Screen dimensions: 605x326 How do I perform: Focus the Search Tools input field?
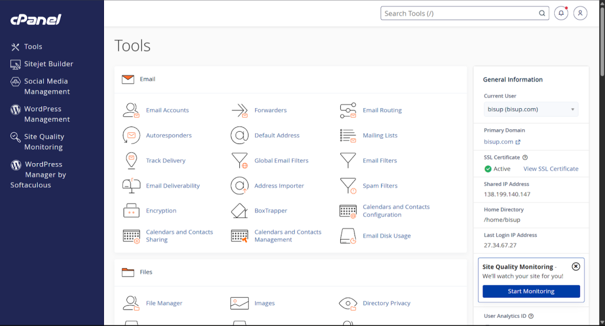pos(460,14)
